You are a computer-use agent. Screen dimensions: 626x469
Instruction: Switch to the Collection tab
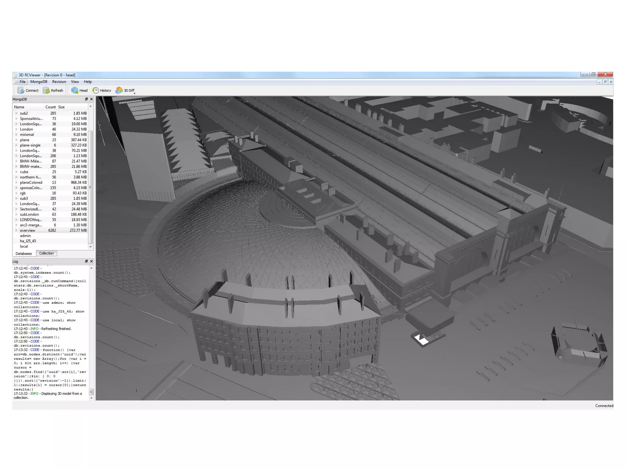click(46, 253)
